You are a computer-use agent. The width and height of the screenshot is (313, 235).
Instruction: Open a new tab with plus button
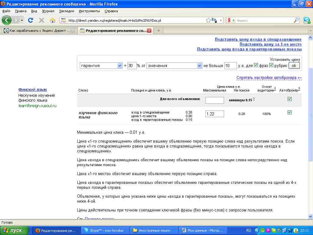click(x=159, y=31)
